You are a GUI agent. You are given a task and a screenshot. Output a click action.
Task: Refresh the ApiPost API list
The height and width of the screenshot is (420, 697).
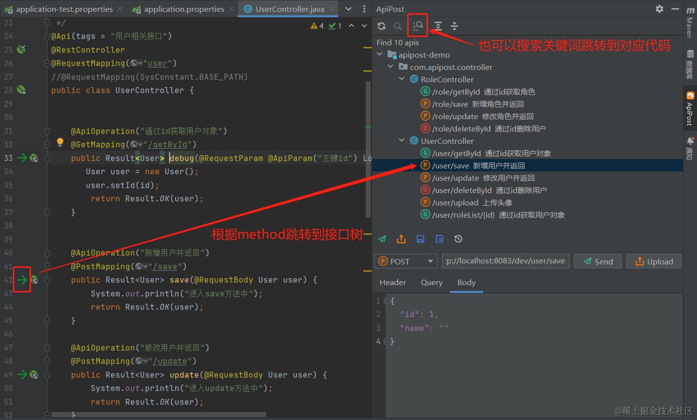[x=382, y=26]
